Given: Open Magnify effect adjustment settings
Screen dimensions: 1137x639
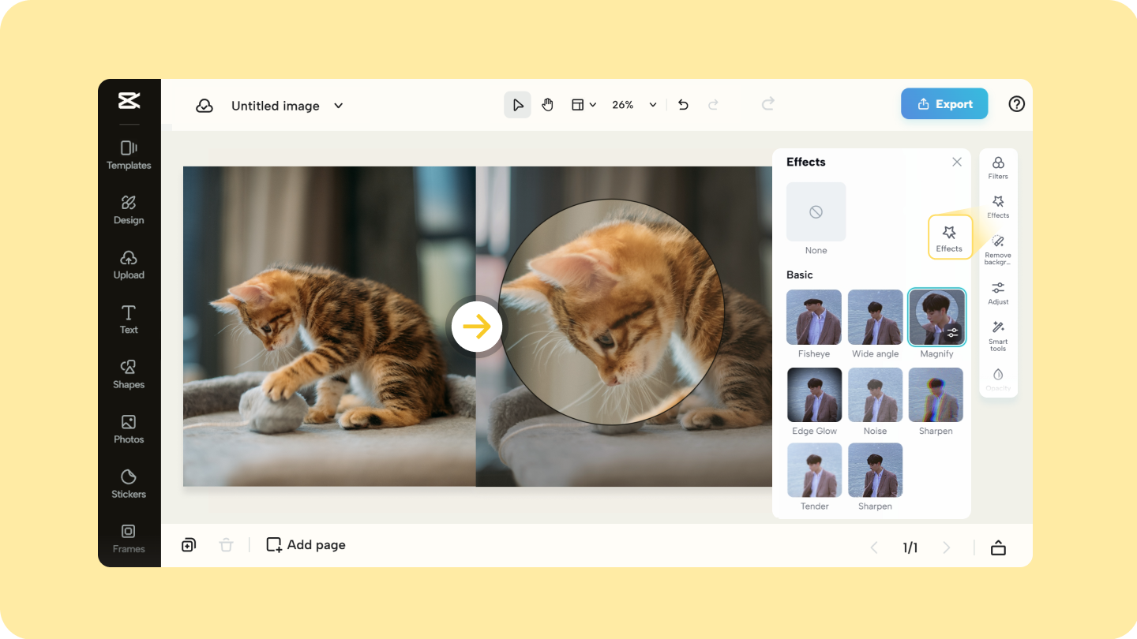Looking at the screenshot, I should pyautogui.click(x=953, y=333).
